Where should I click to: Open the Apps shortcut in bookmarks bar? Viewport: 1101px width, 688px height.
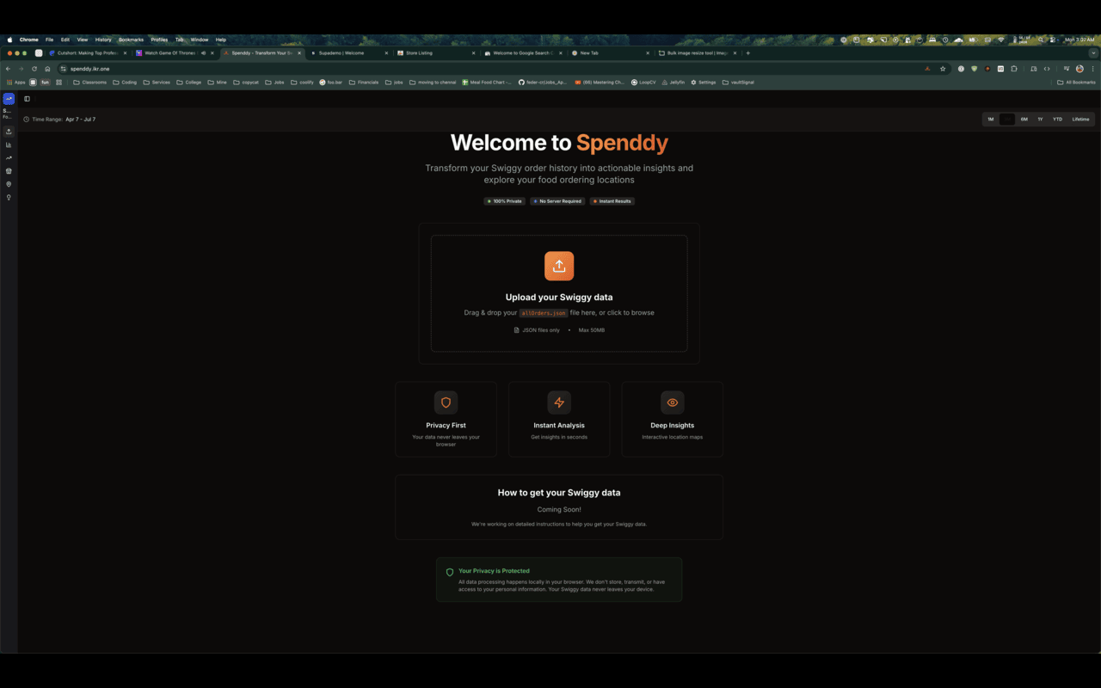16,83
